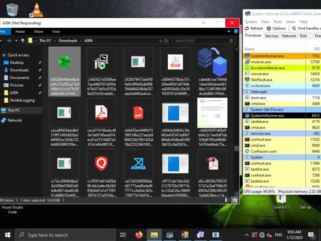Select the file cb84dc0df43c3fe
The width and height of the screenshot is (321, 241).
[176, 122]
